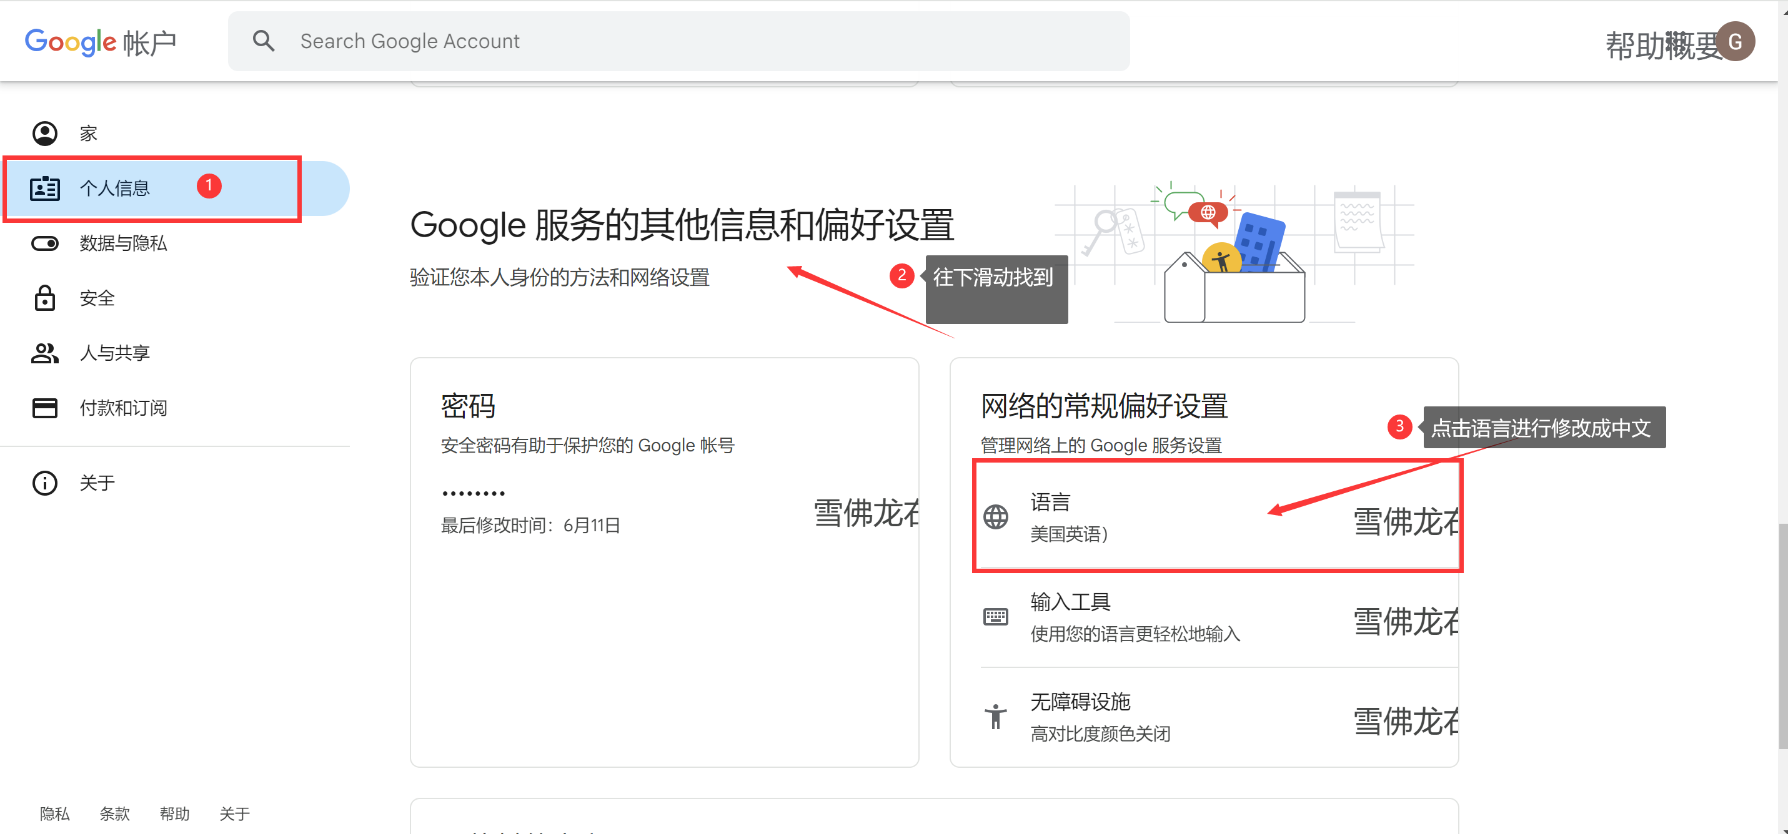The image size is (1788, 834).
Task: Click the accessibility figure icon
Action: 995,716
